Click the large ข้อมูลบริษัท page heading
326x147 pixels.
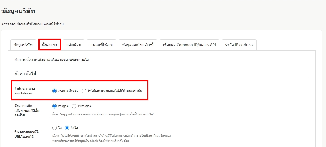18,11
